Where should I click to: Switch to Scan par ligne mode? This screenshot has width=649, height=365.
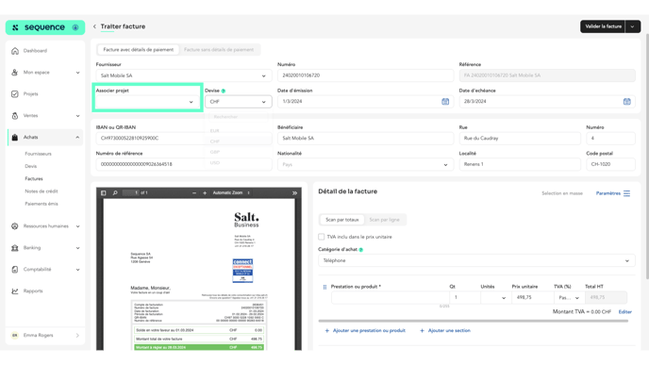tap(385, 220)
